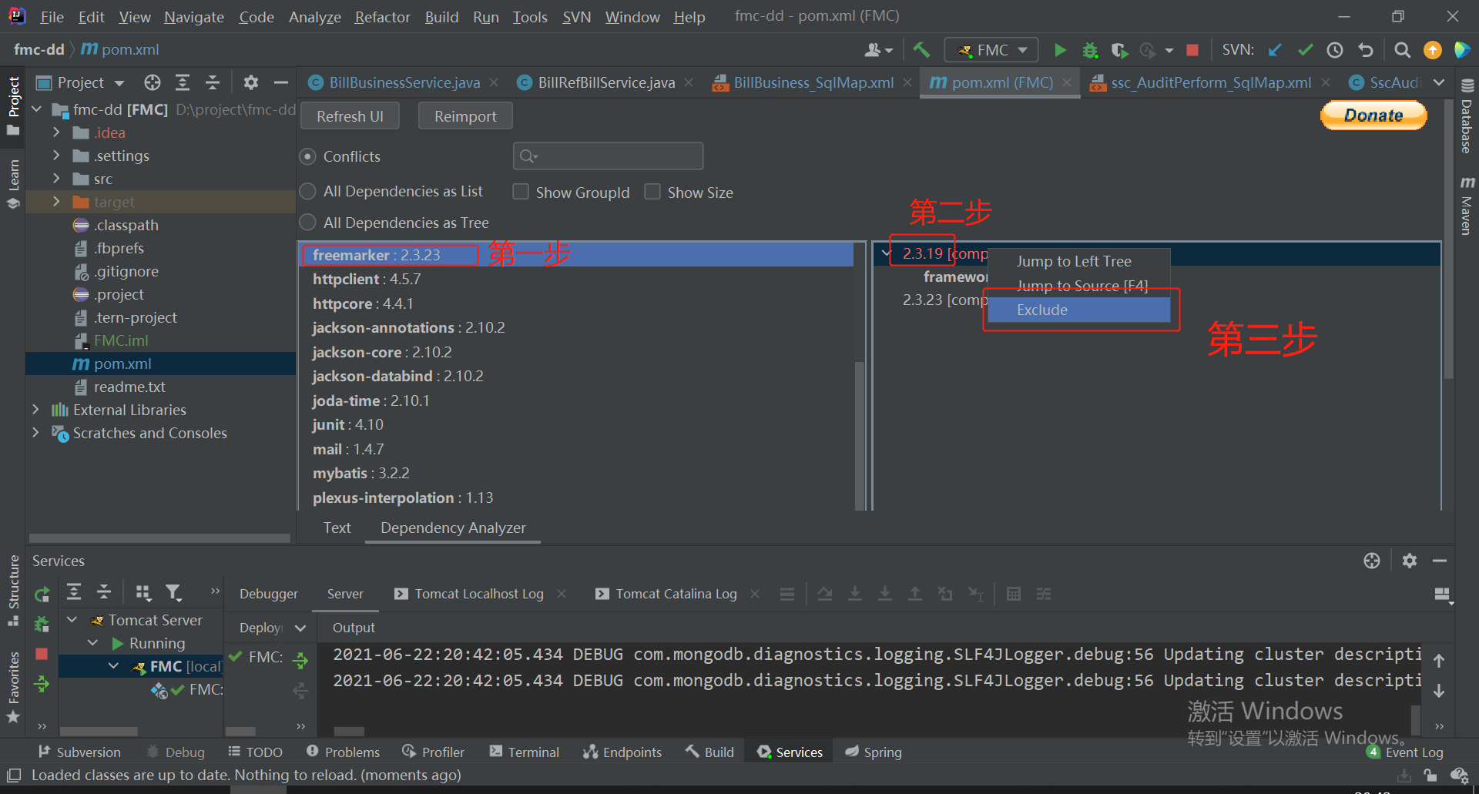The width and height of the screenshot is (1479, 794).
Task: Open the Event Log
Action: (1405, 752)
